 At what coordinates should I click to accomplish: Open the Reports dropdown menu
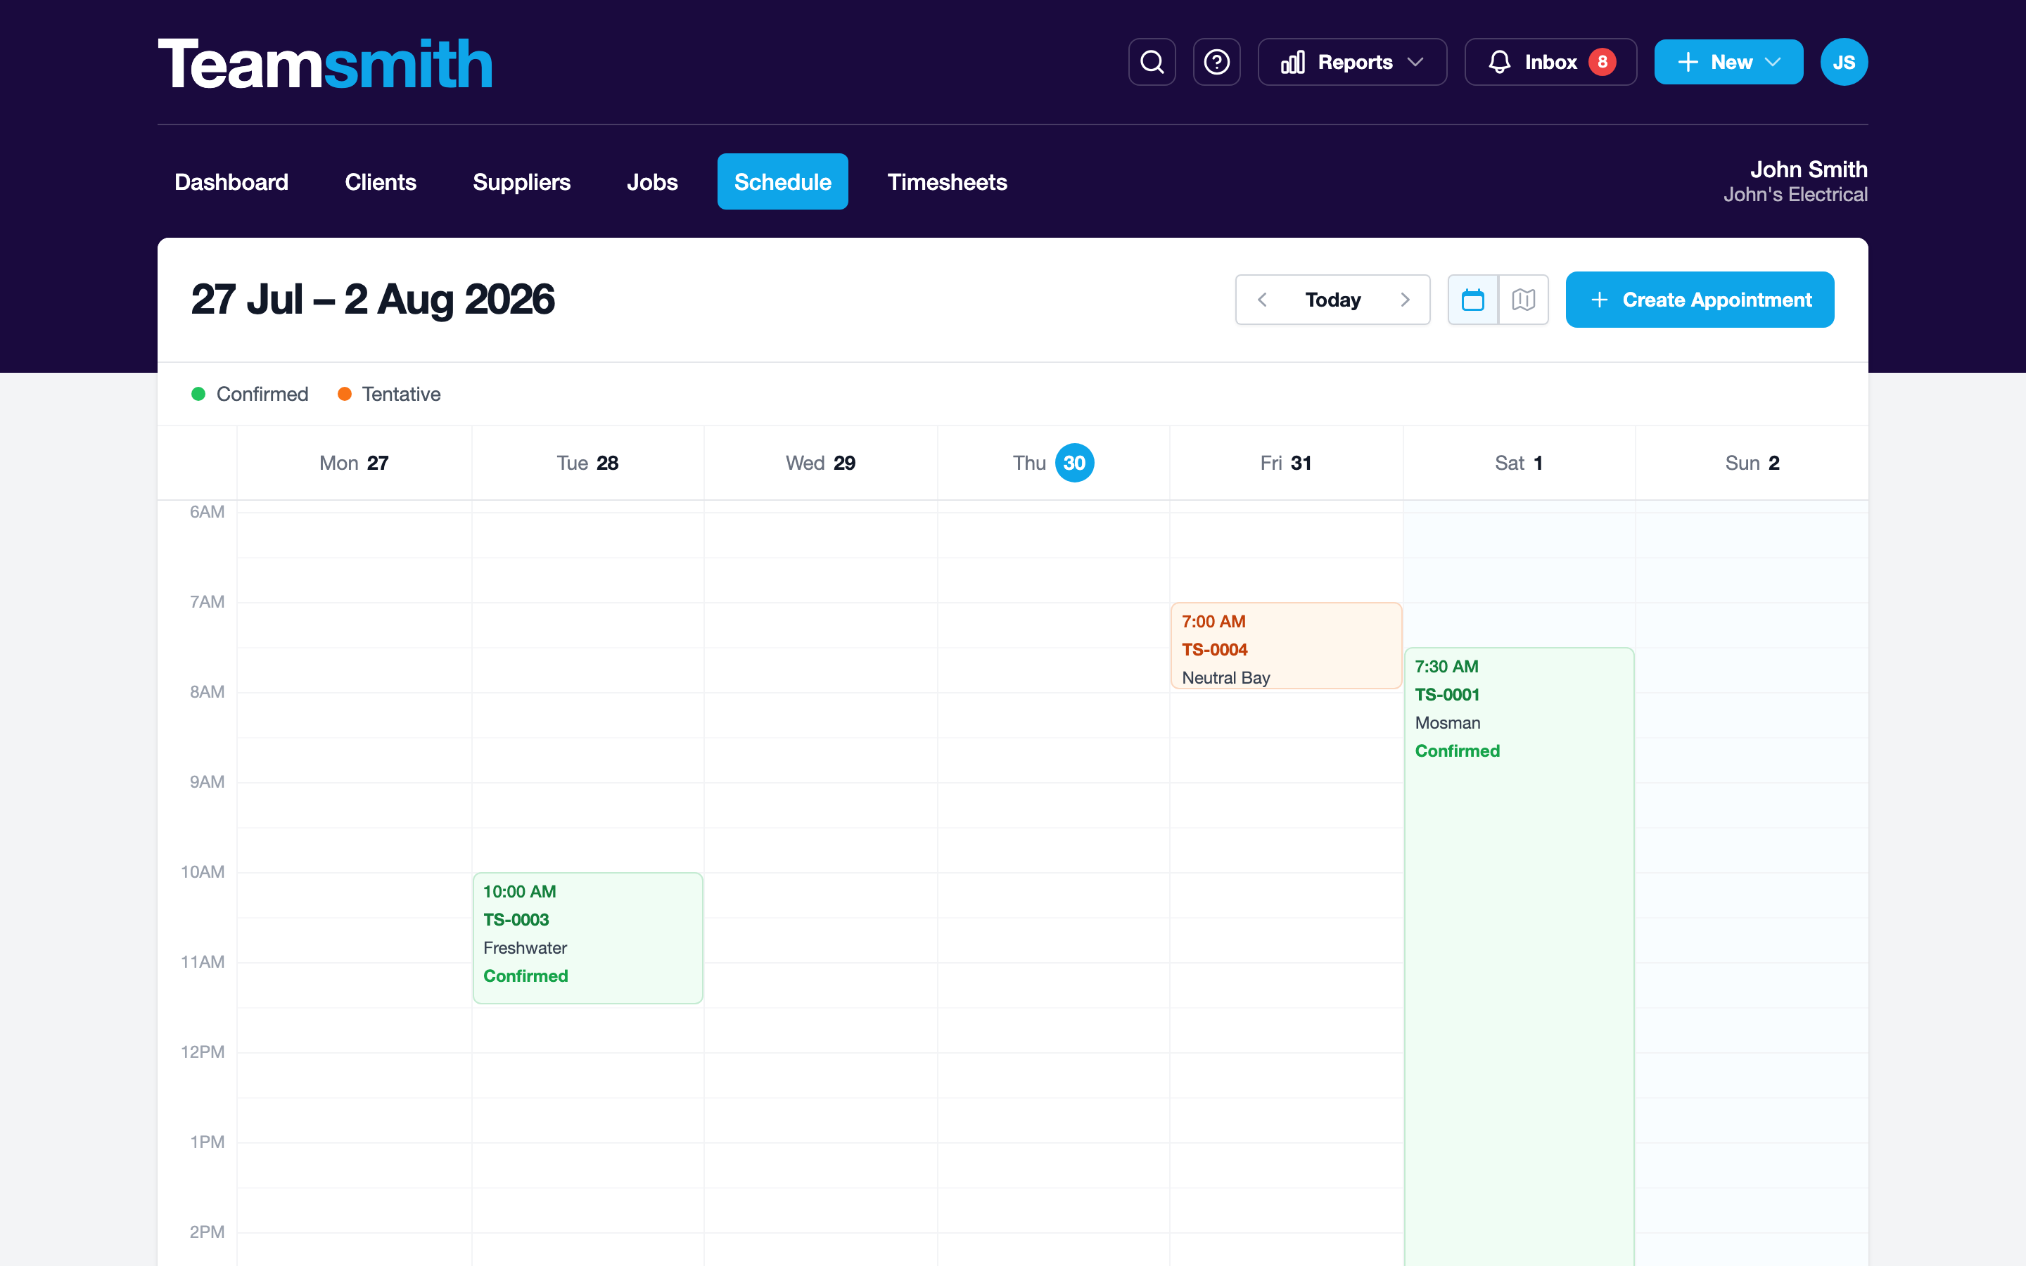pos(1352,62)
